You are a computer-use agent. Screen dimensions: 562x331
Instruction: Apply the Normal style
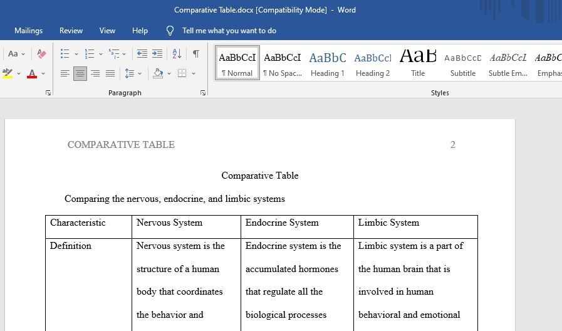[237, 63]
